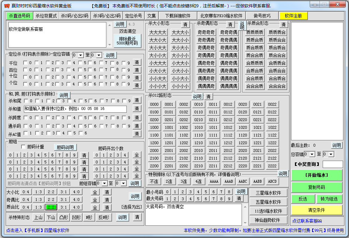Select the yellow 软件注册 tab
Viewport: 349px width, 238px height.
[293, 16]
